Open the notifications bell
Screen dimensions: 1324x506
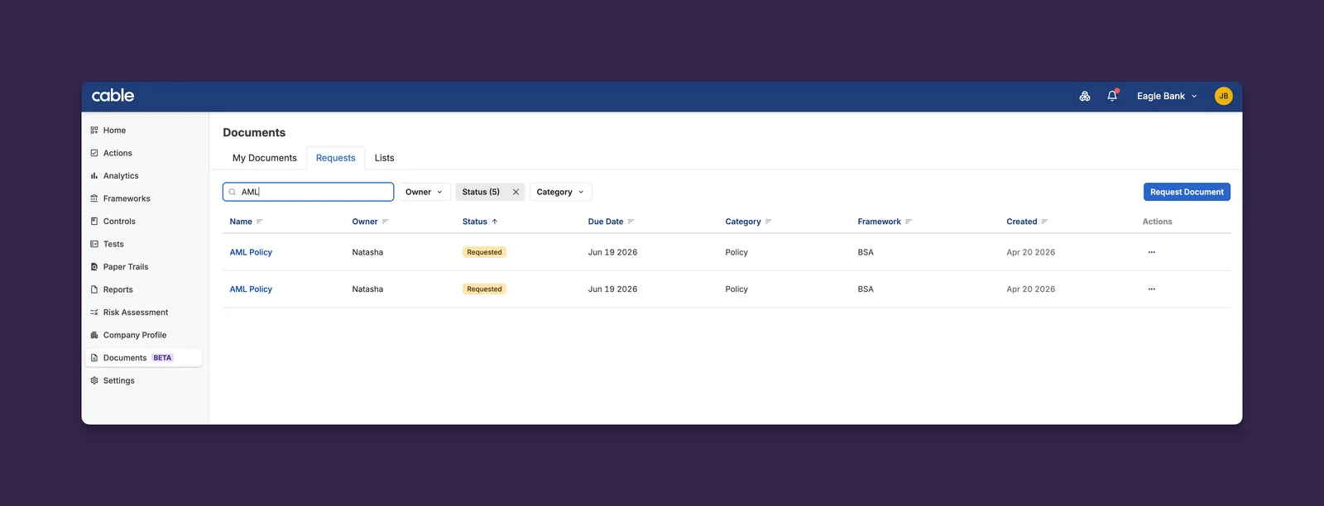click(1112, 96)
